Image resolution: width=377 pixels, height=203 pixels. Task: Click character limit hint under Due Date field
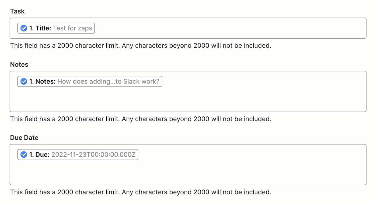141,192
